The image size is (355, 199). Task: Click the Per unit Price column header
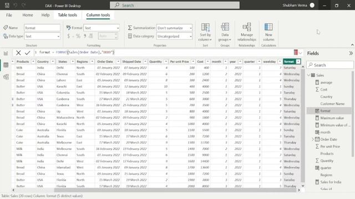179,61
